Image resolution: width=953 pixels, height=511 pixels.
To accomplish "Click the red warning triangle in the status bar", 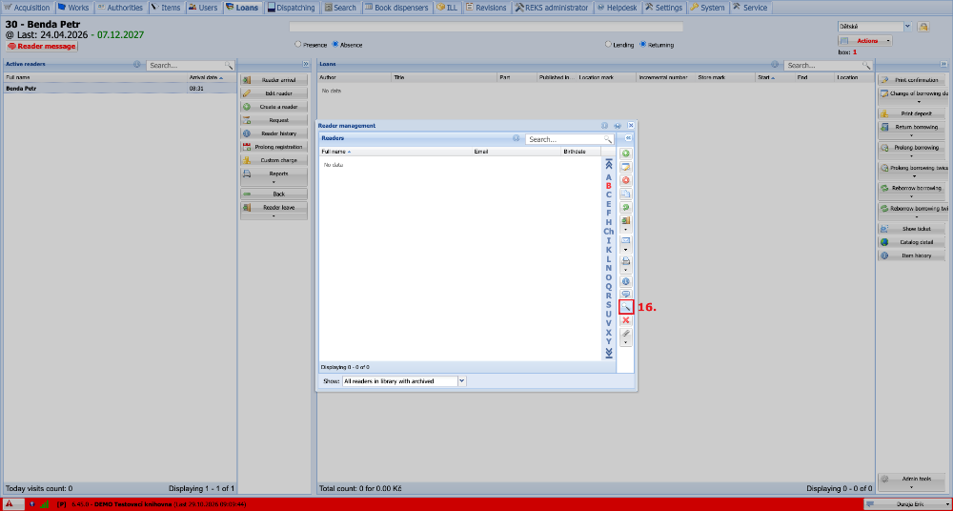I will point(10,504).
